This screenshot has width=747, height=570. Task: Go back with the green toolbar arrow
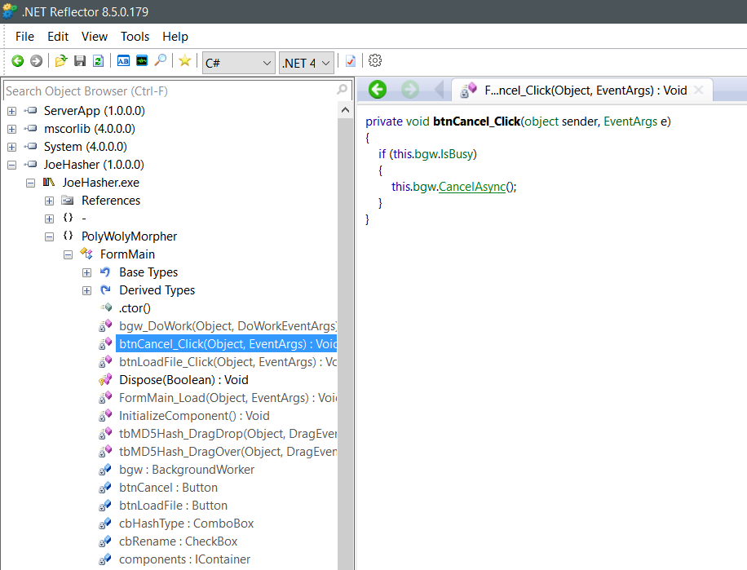click(18, 61)
